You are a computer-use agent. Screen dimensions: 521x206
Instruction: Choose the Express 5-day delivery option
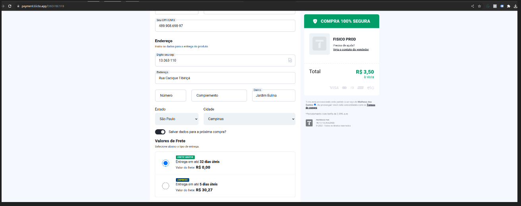[166, 186]
